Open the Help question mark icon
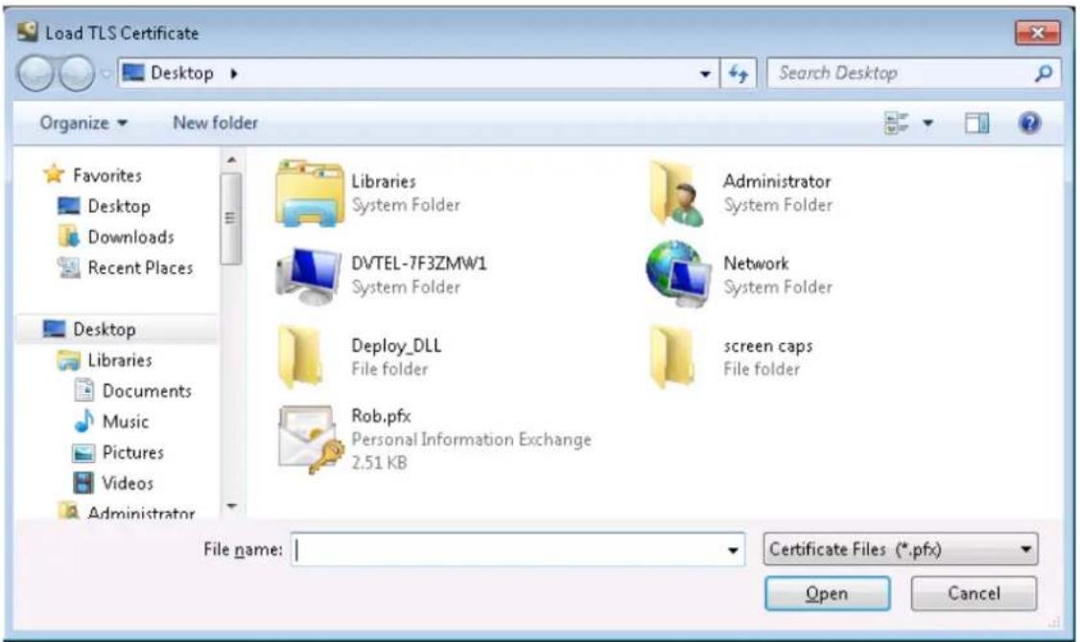The width and height of the screenshot is (1080, 642). coord(1029,124)
